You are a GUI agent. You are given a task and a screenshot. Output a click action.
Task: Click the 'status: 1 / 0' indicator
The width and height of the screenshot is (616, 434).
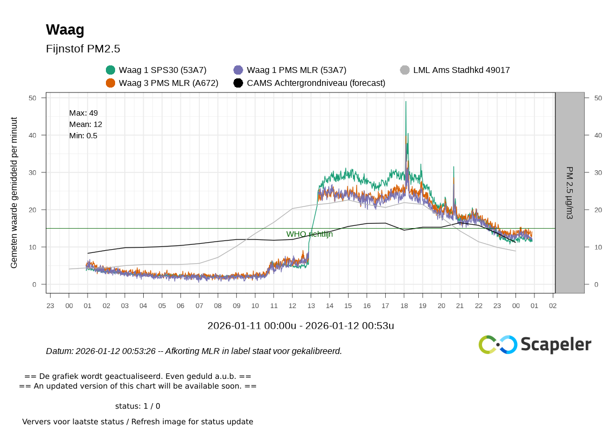coord(138,406)
